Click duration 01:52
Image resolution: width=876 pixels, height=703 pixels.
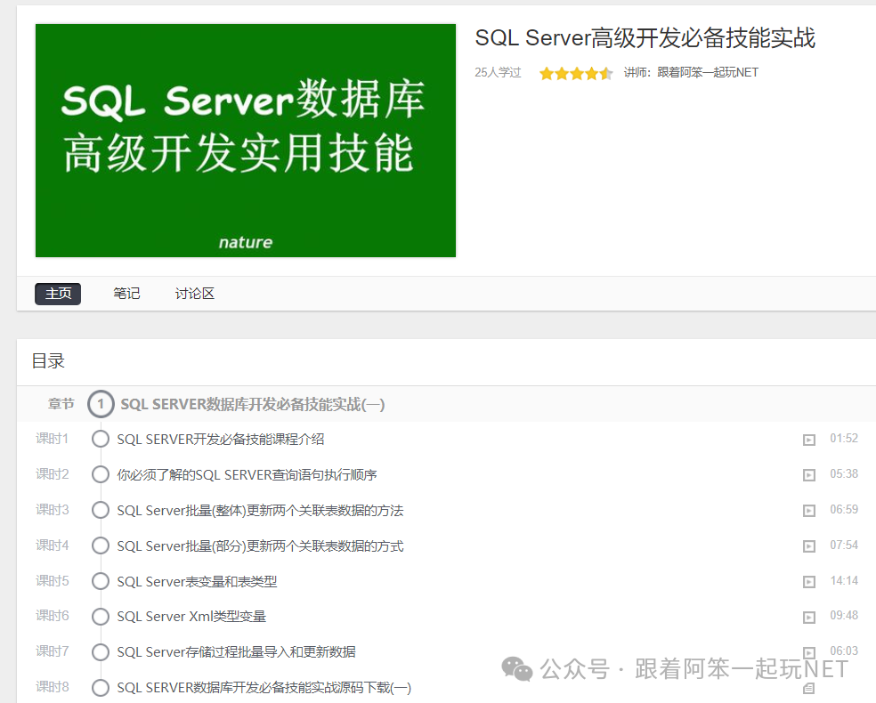844,439
